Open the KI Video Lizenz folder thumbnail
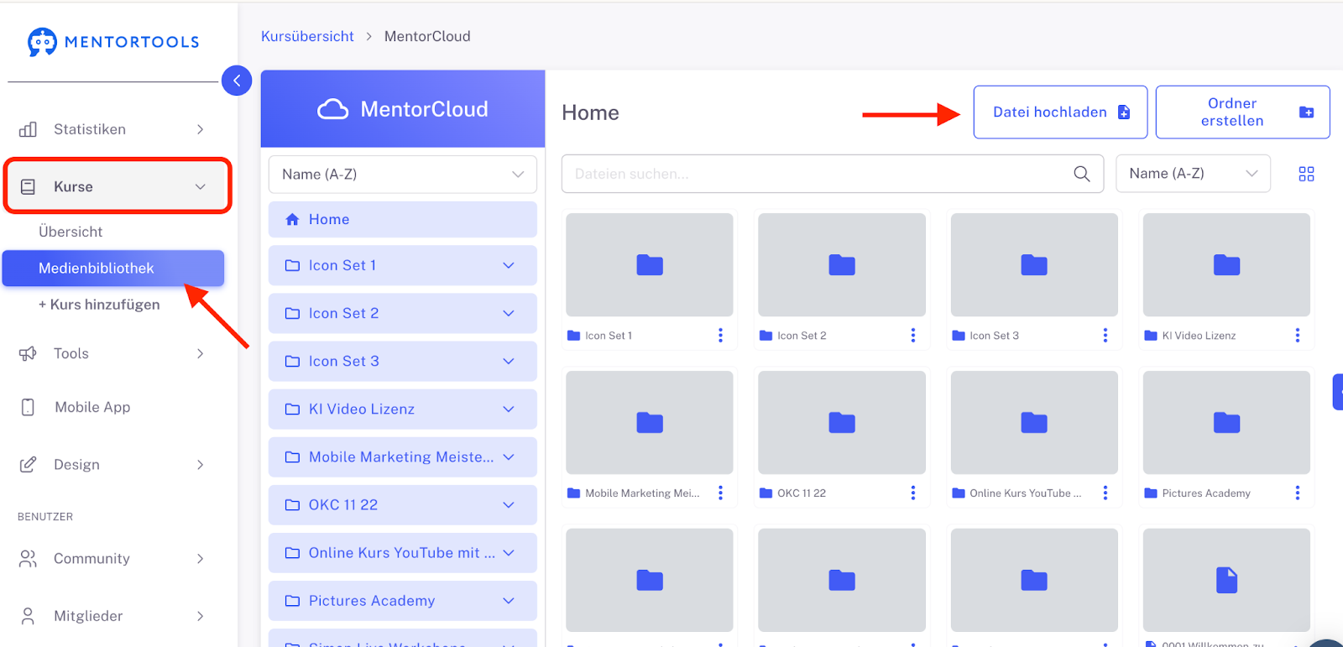Image resolution: width=1343 pixels, height=647 pixels. point(1226,264)
